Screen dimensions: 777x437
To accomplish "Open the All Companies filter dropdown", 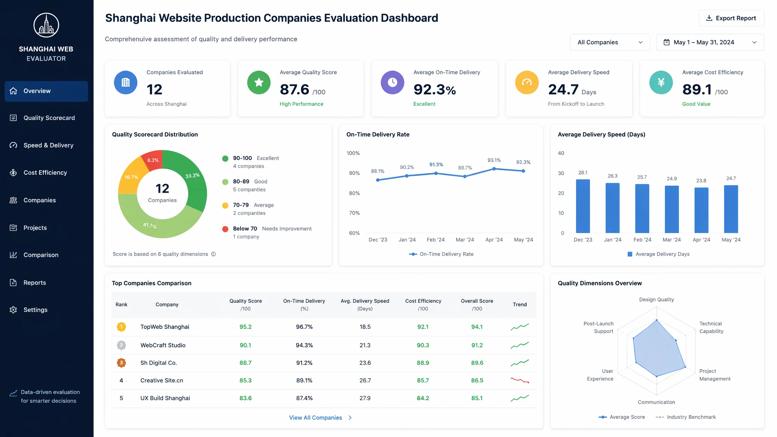I will 610,42.
